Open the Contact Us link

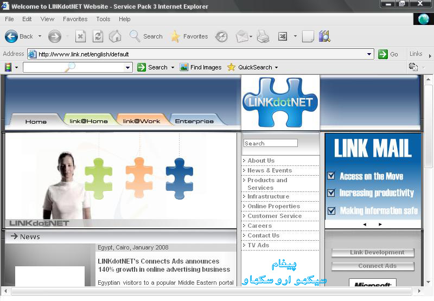[x=264, y=235]
